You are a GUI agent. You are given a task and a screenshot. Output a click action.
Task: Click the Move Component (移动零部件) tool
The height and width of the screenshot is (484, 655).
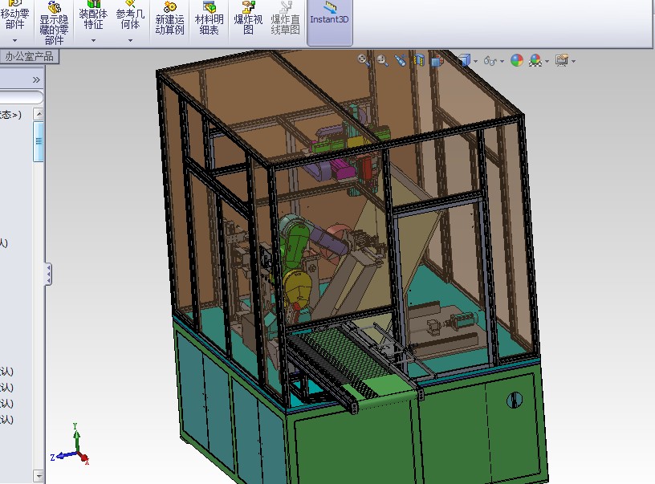point(14,16)
